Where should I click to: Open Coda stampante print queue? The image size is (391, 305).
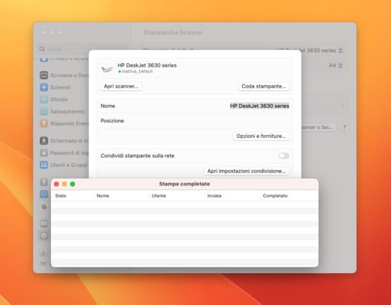point(263,86)
